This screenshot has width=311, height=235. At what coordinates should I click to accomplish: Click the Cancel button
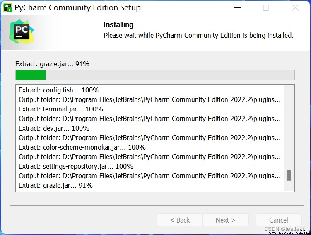coord(279,220)
